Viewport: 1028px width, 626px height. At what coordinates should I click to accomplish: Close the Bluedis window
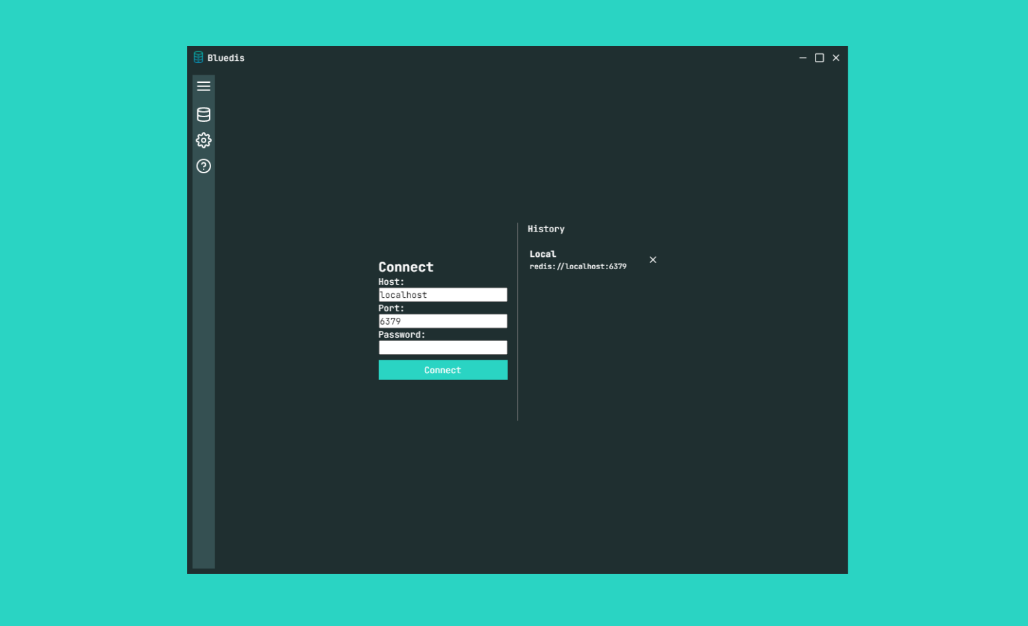(836, 58)
